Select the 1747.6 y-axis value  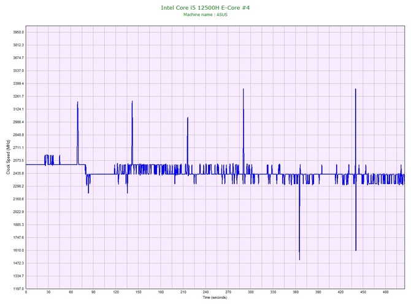pos(18,238)
